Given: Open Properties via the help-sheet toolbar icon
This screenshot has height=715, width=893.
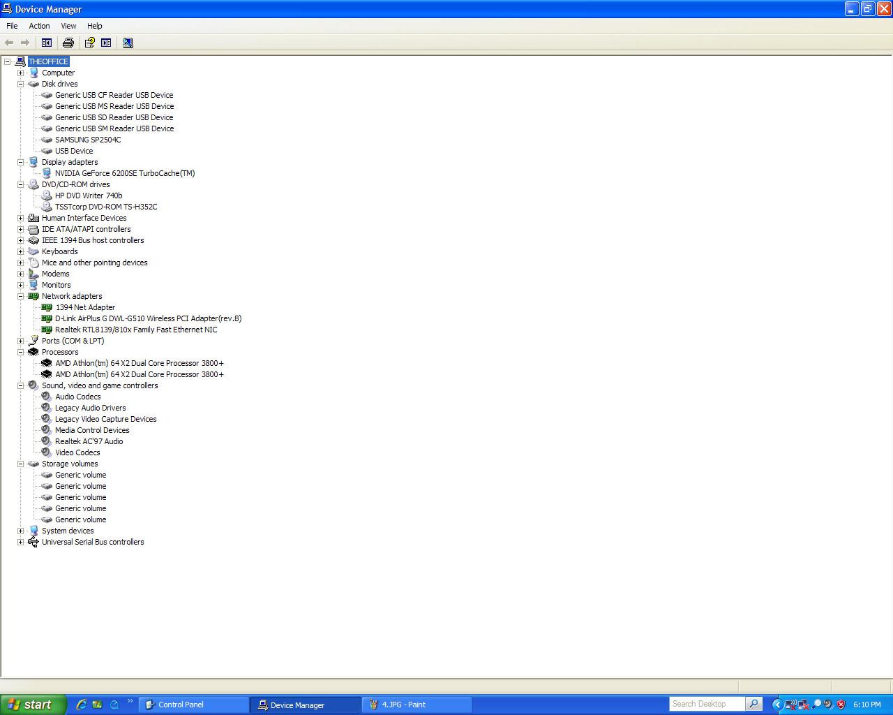Looking at the screenshot, I should (90, 43).
